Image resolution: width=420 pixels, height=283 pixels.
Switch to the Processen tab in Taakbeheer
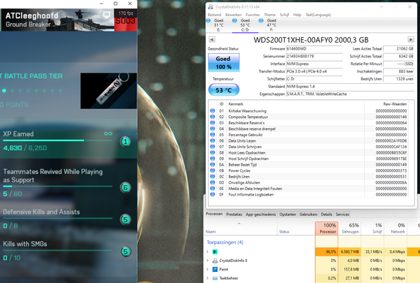[214, 214]
